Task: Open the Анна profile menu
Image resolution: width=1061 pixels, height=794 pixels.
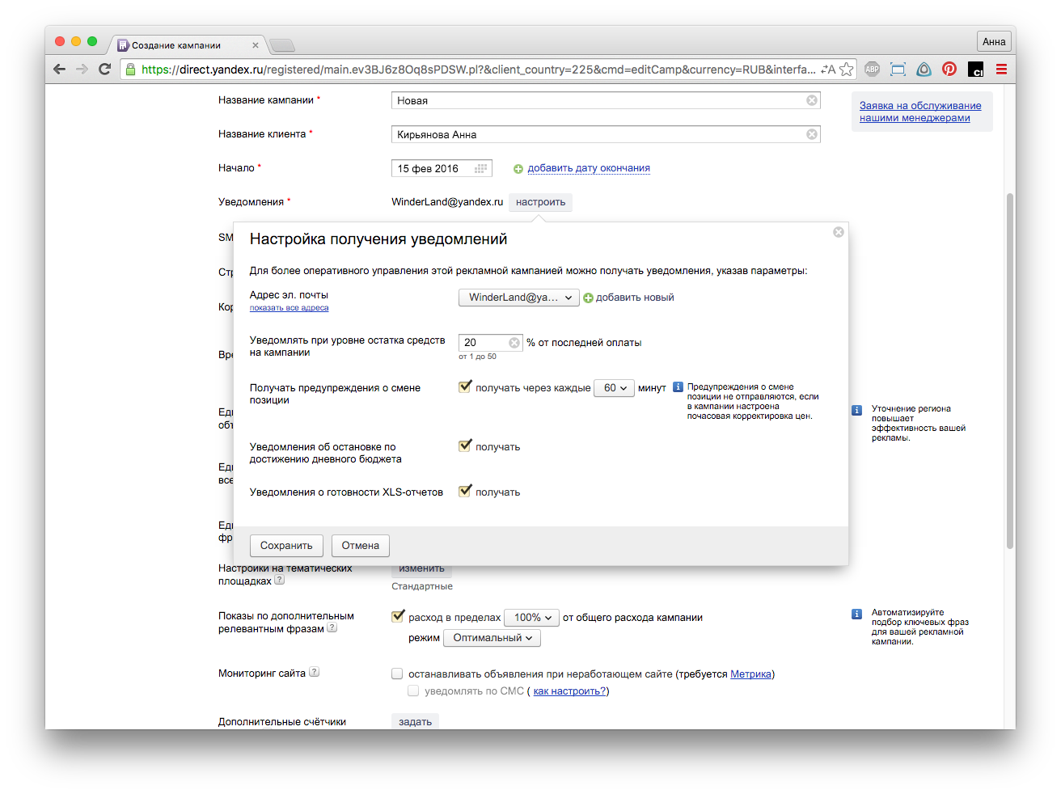Action: tap(994, 42)
